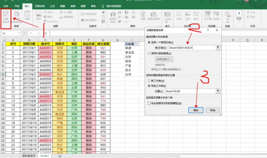Click pivot row label 姜涵菌
Viewport: 267px width, 158px height.
click(x=130, y=52)
